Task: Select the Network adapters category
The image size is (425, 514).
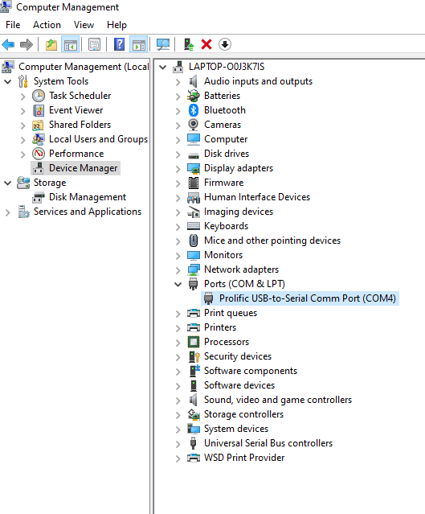Action: (x=241, y=269)
